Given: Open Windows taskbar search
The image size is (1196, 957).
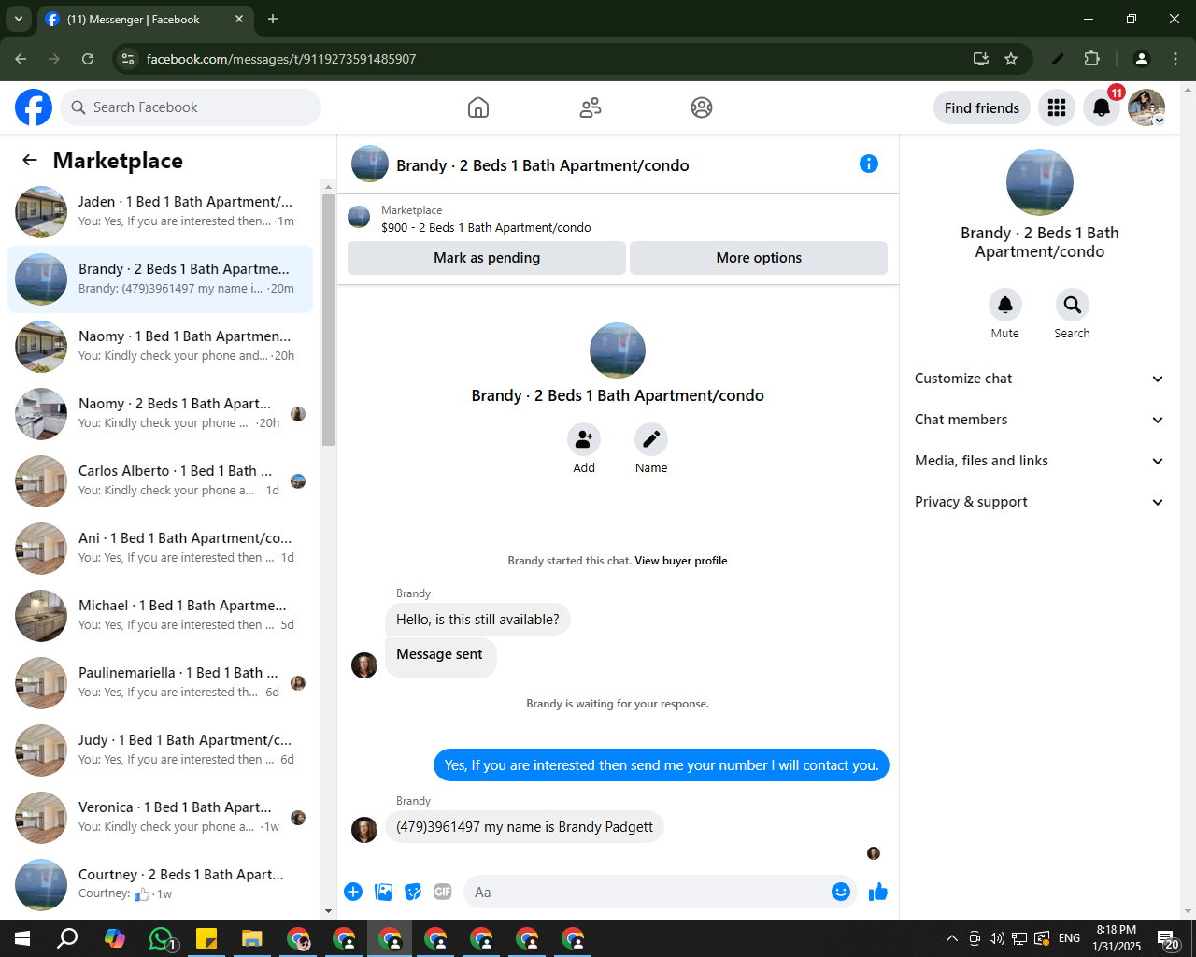Looking at the screenshot, I should pos(67,938).
